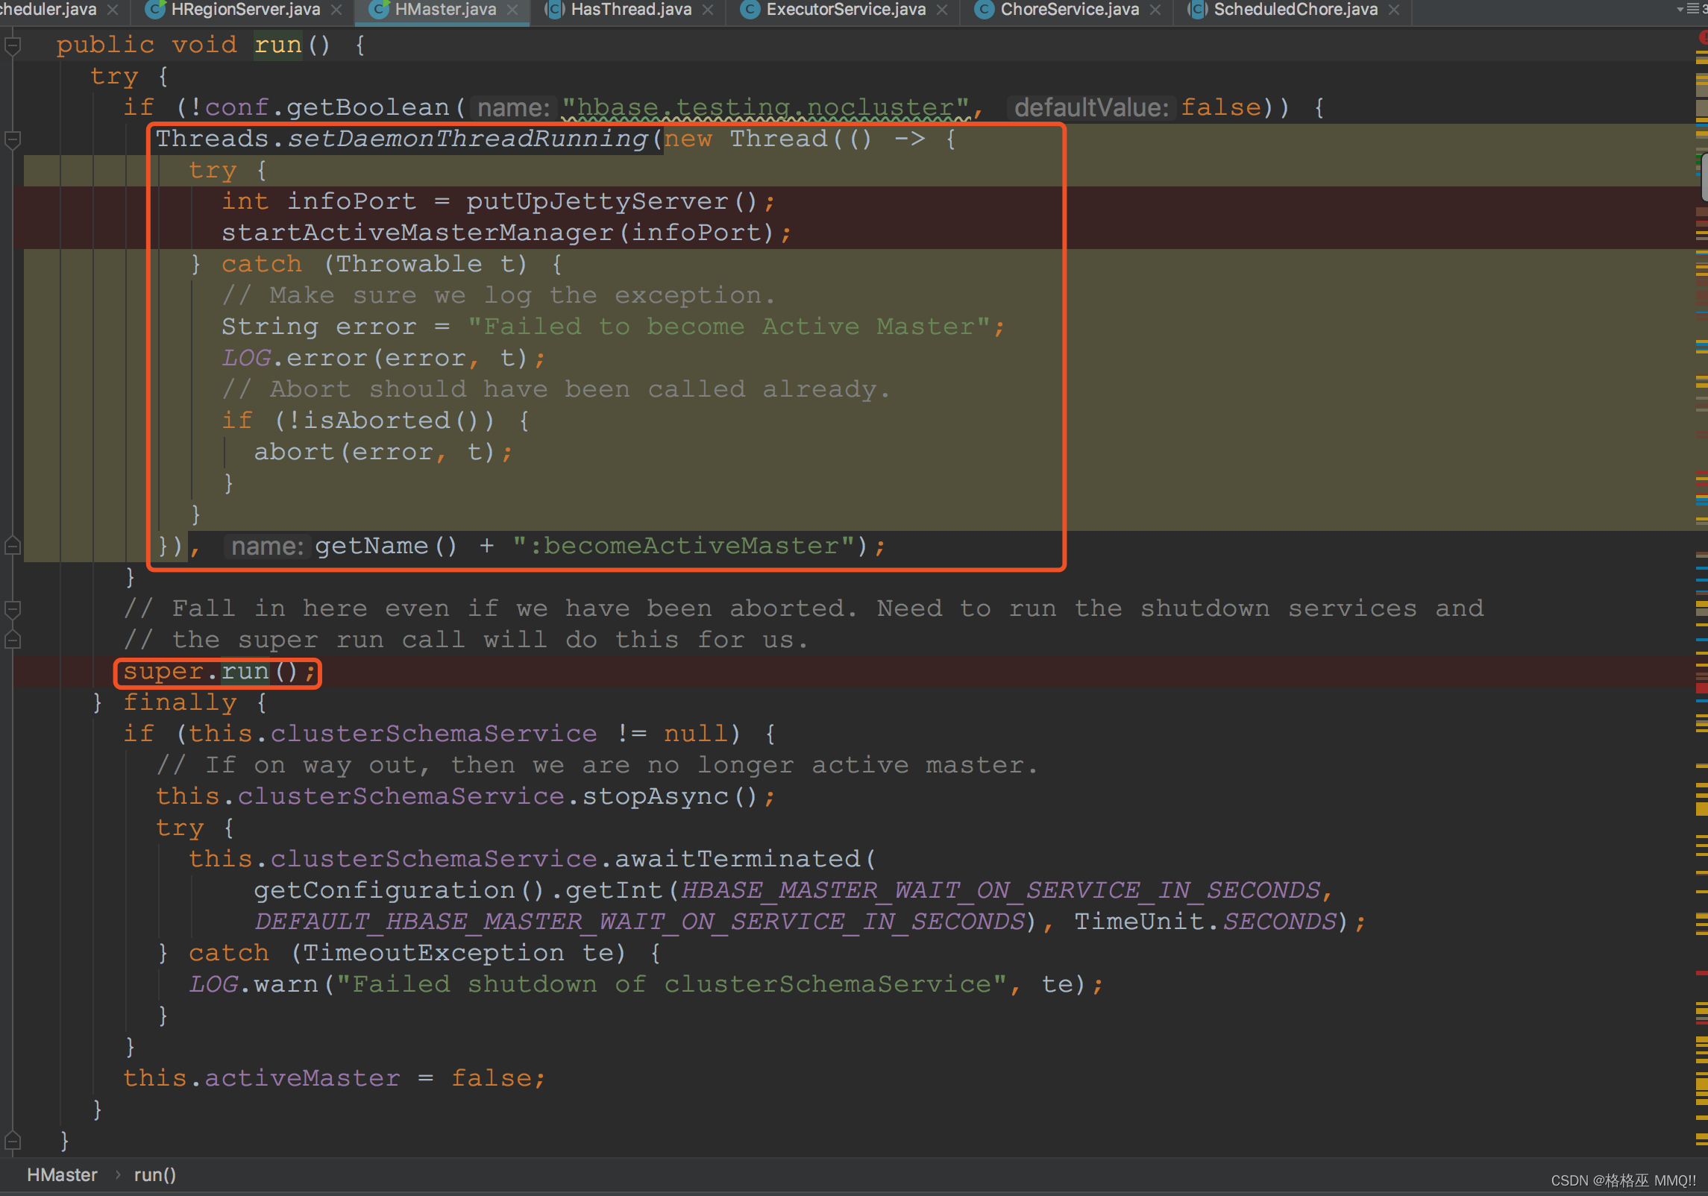Click the "hbase.testing.nocluster" string literal
The image size is (1708, 1196).
(766, 108)
